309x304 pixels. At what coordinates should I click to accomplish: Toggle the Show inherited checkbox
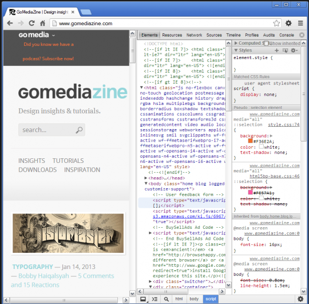(x=266, y=43)
